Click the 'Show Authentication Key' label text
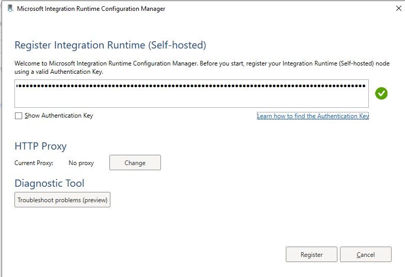Image resolution: width=405 pixels, height=277 pixels. point(59,116)
